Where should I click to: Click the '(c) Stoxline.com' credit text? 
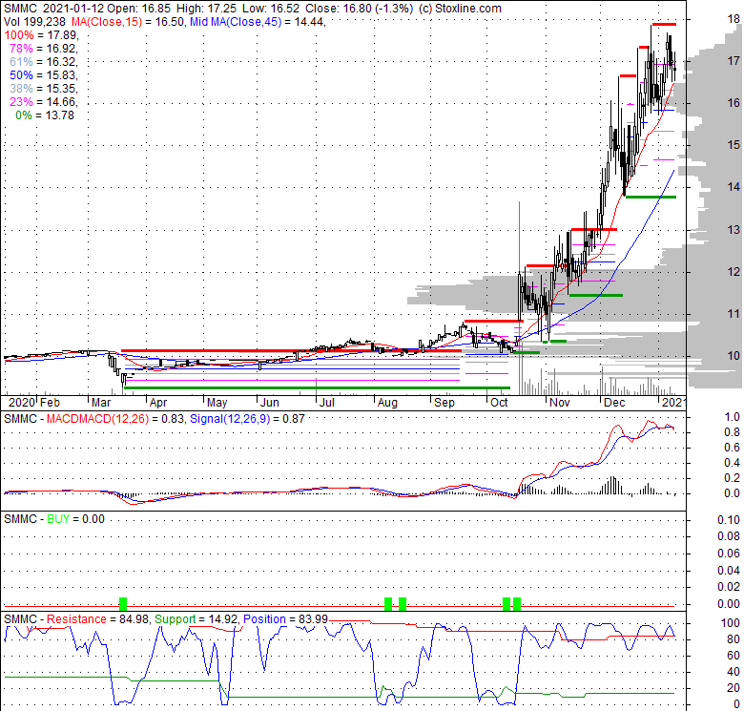[x=460, y=9]
